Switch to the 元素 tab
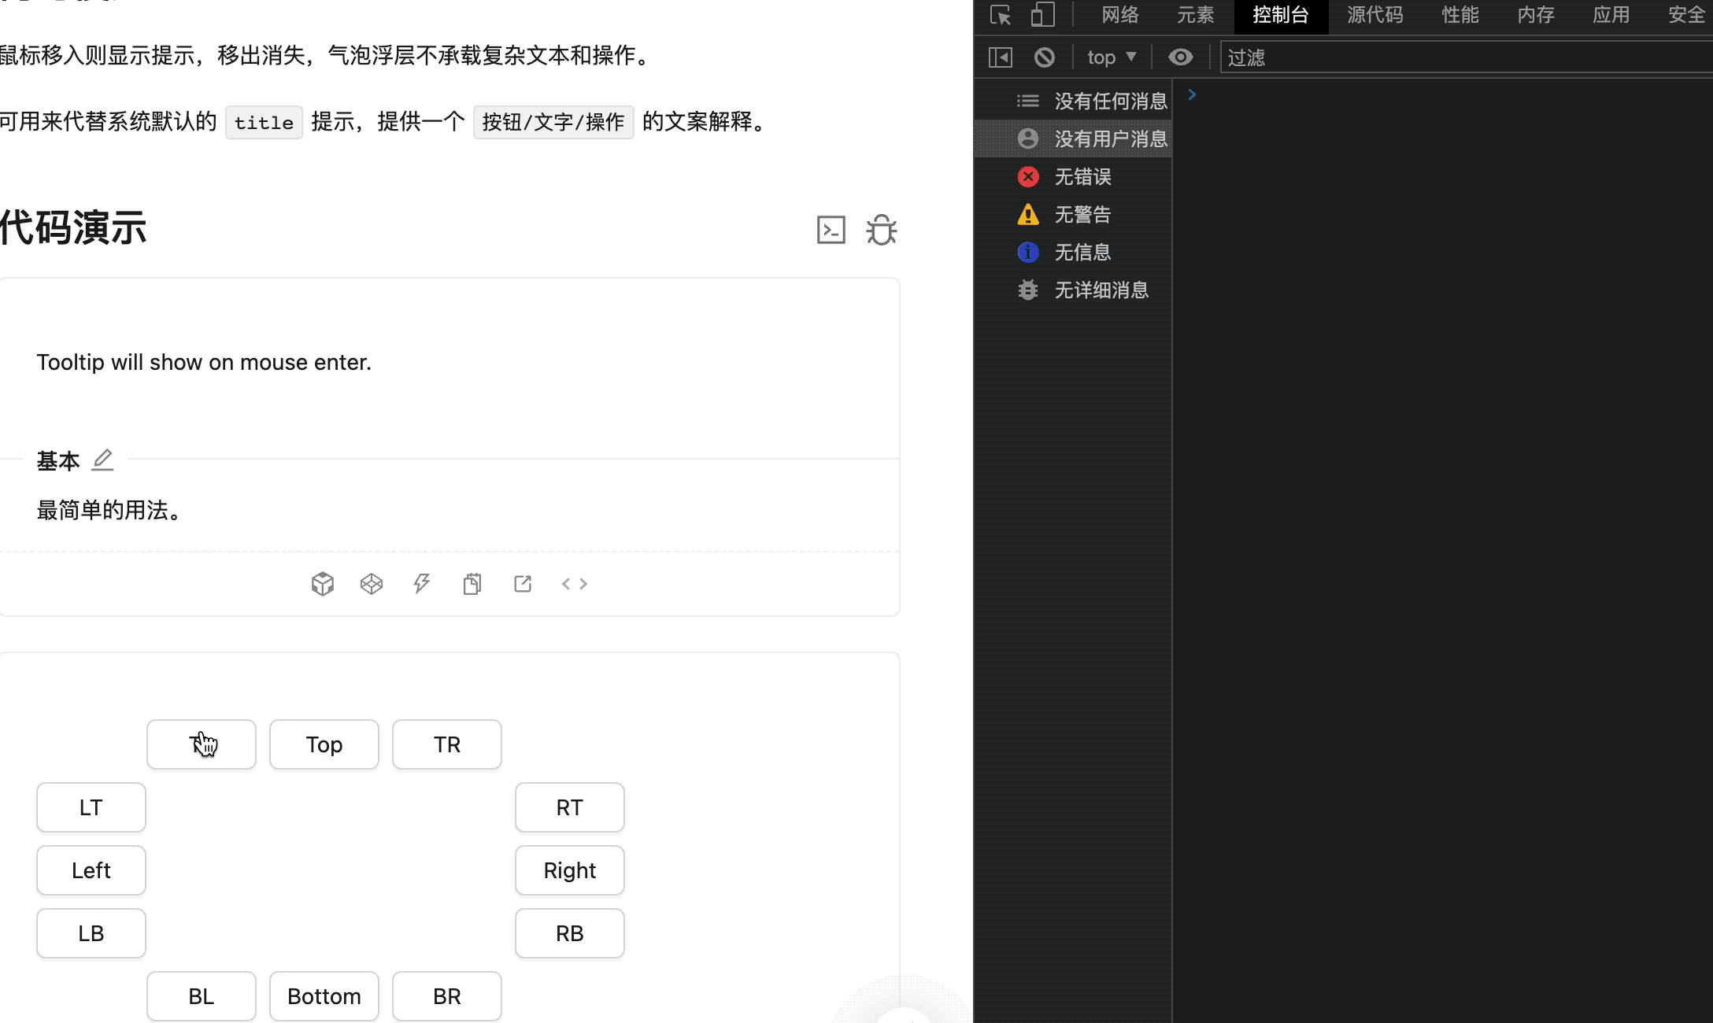This screenshot has width=1713, height=1023. [x=1196, y=15]
